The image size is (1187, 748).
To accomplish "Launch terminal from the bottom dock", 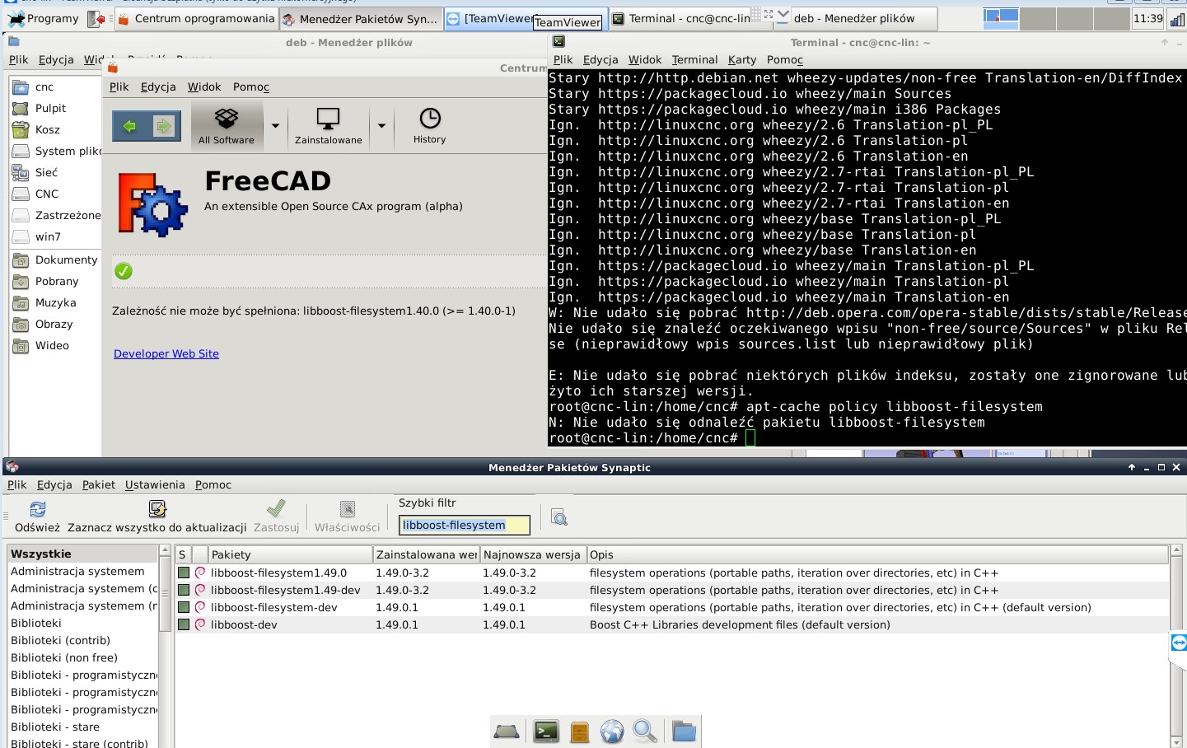I will click(x=546, y=731).
